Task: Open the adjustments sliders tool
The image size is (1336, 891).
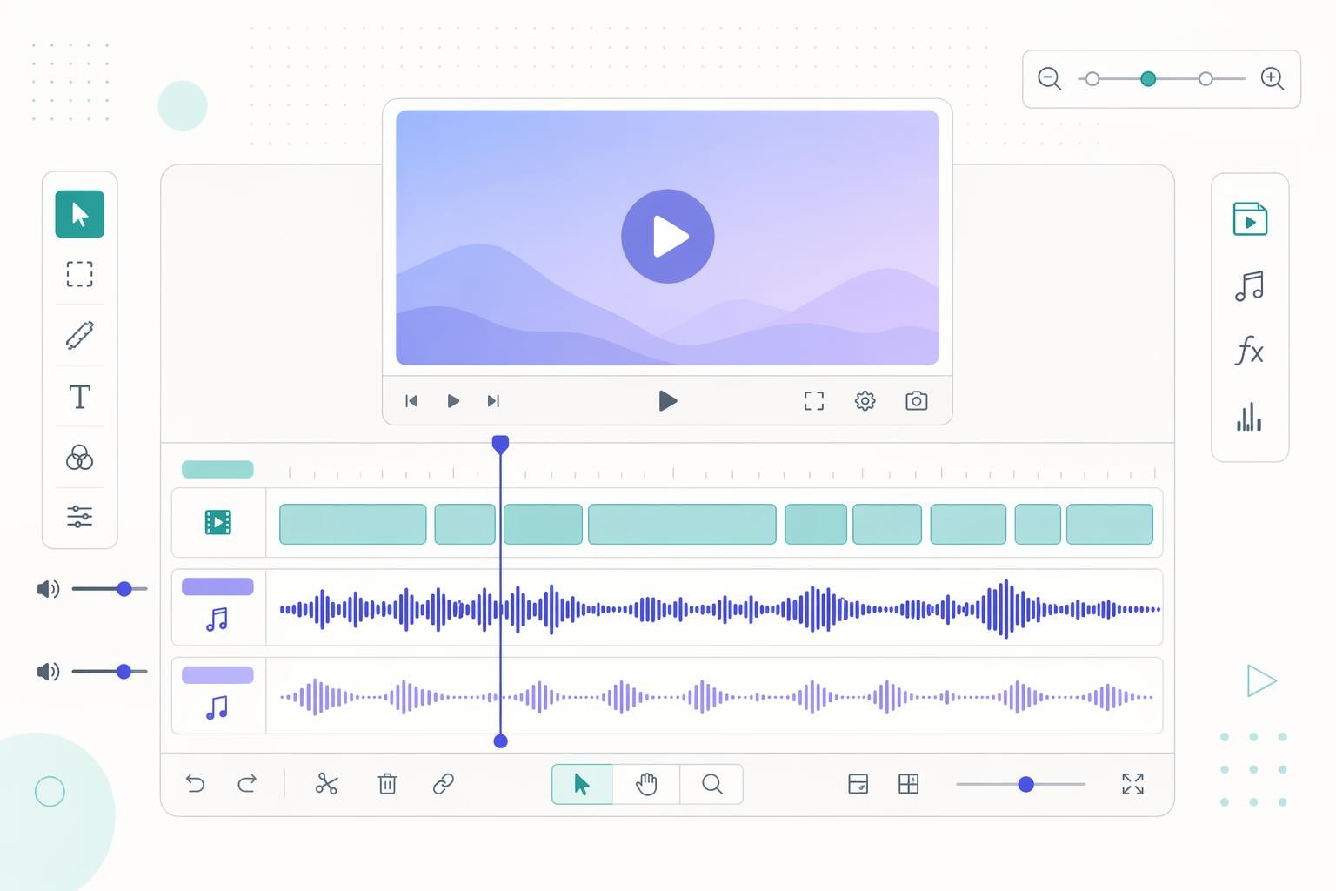Action: click(x=79, y=516)
